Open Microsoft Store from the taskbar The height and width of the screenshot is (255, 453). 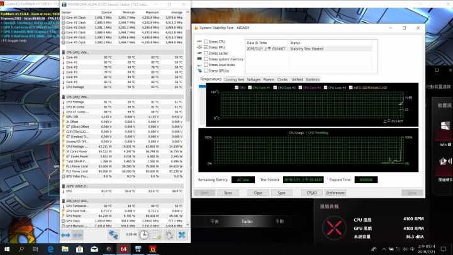[x=79, y=249]
